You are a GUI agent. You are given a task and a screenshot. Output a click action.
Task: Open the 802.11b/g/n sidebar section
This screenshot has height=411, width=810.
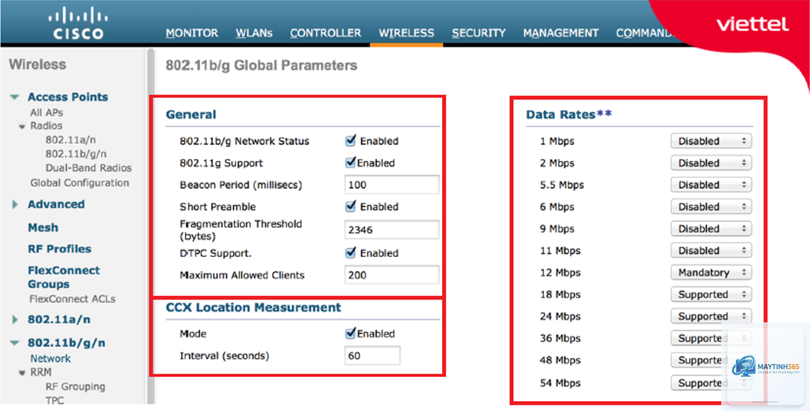click(67, 342)
